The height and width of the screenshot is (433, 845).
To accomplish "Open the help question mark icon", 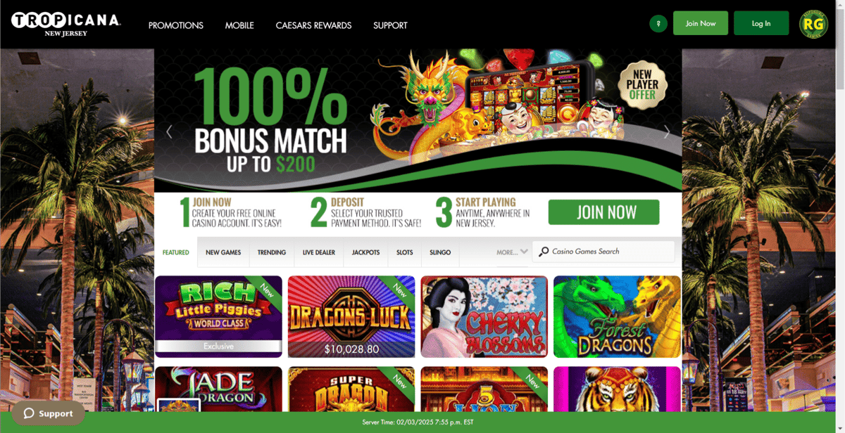I will (x=658, y=23).
